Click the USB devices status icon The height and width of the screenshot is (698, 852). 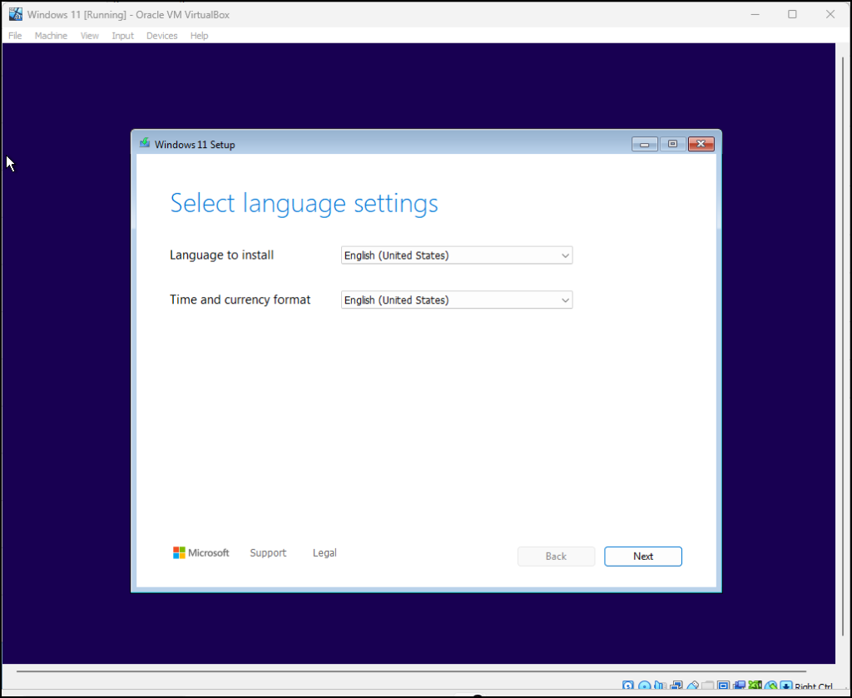click(x=692, y=686)
